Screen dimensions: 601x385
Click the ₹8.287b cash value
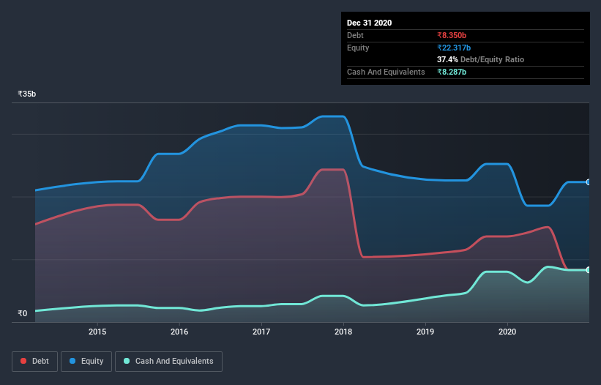(x=452, y=72)
